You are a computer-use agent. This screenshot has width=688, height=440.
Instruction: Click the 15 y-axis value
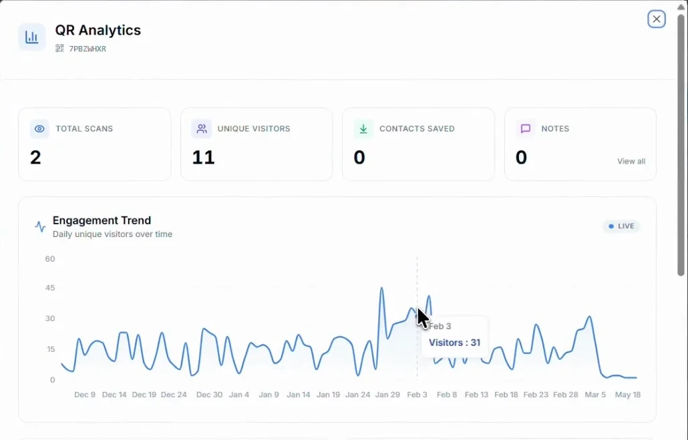(x=50, y=349)
